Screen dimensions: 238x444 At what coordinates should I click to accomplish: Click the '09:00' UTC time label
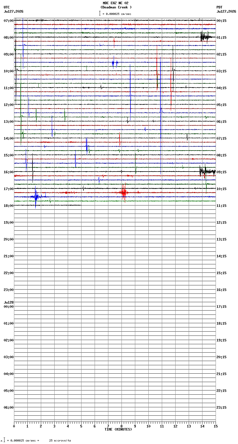pyautogui.click(x=9, y=54)
